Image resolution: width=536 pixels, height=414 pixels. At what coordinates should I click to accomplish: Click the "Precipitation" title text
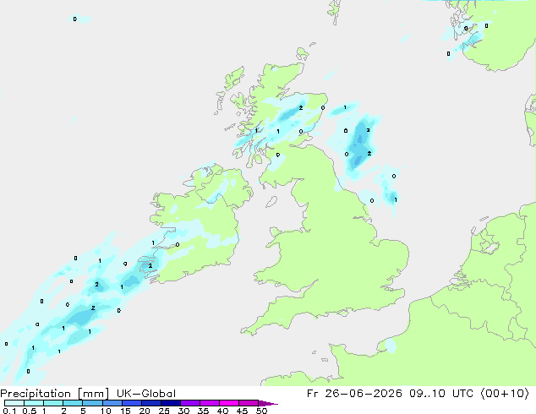click(36, 394)
